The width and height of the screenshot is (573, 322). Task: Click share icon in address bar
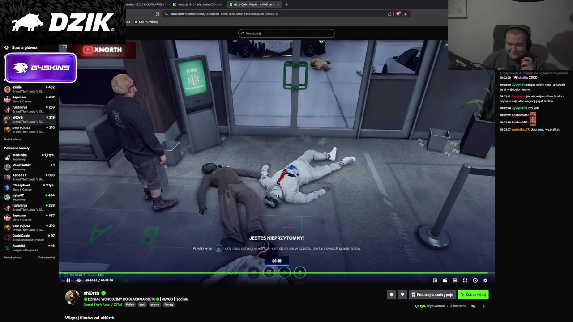(389, 14)
